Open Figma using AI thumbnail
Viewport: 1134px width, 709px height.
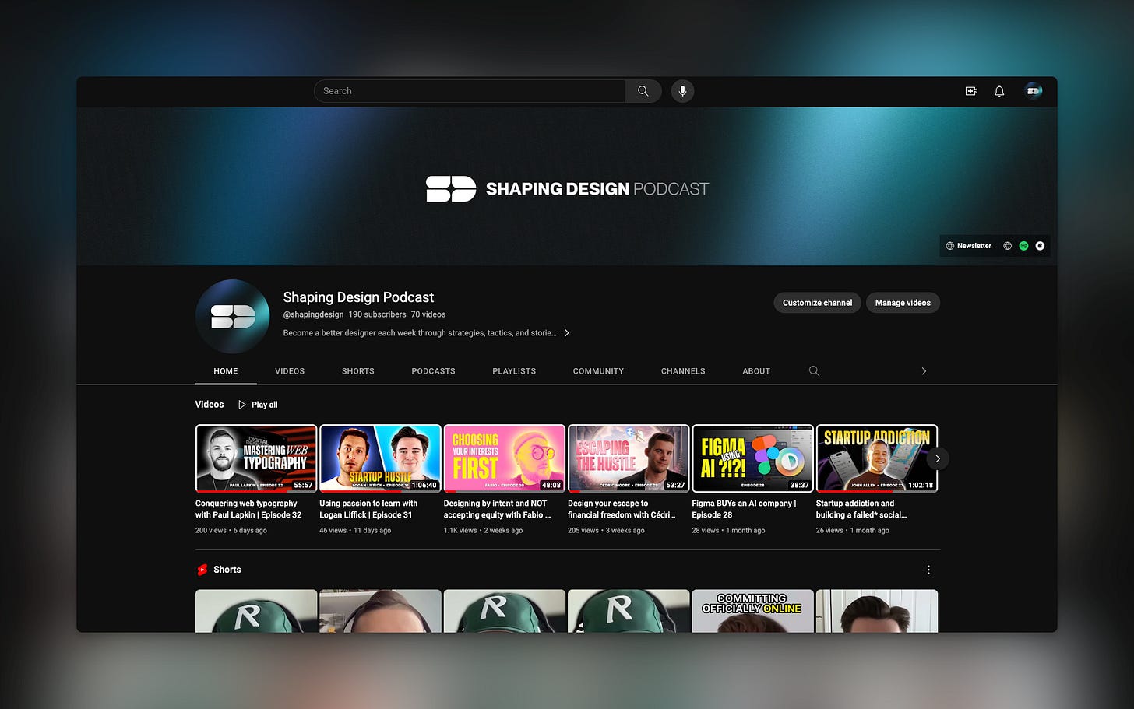[752, 458]
